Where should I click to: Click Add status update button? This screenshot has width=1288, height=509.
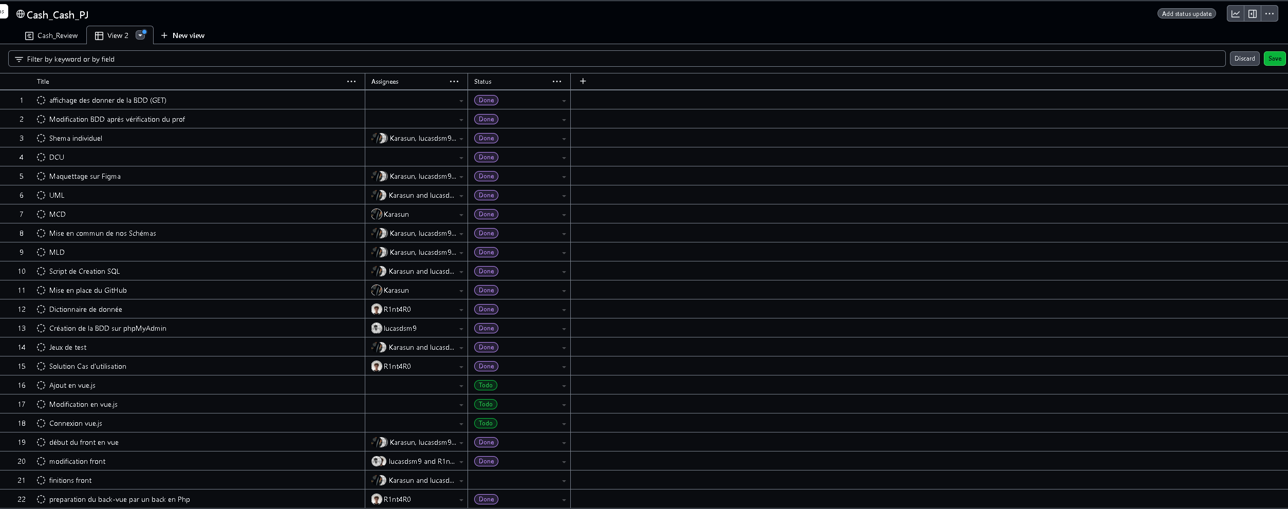1186,14
